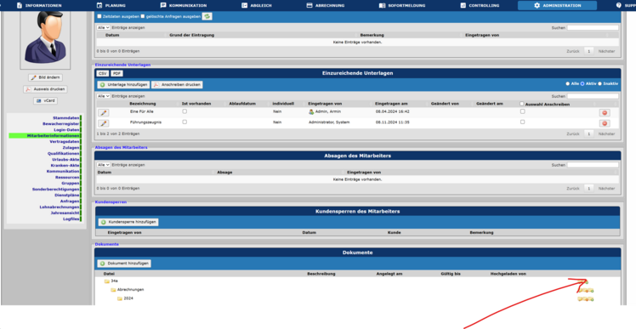Export Einzureichende Unterlagen as CSV
The height and width of the screenshot is (329, 636).
tap(102, 73)
